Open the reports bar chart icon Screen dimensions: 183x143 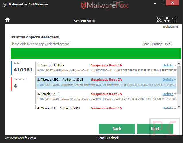[x=174, y=20]
